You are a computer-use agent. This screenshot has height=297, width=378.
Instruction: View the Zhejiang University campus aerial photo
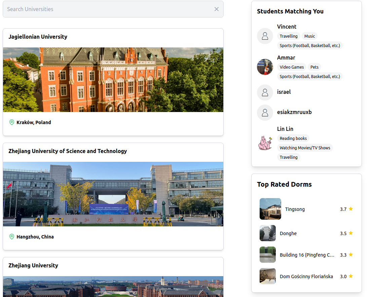(x=113, y=287)
